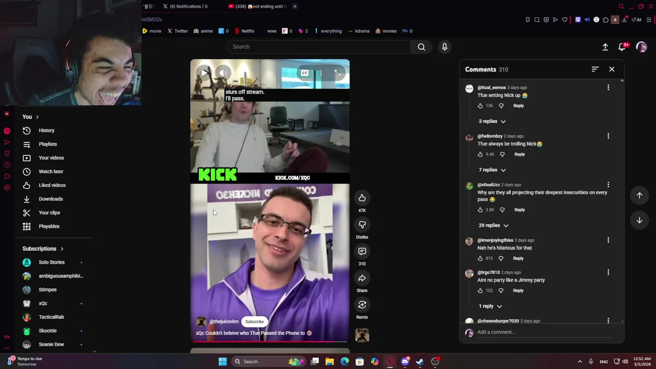Show hidden system tray icons chevron
Image resolution: width=656 pixels, height=369 pixels.
pos(580,361)
